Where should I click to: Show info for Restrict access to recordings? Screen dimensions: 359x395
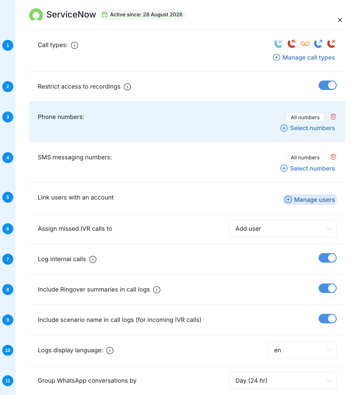click(x=127, y=87)
